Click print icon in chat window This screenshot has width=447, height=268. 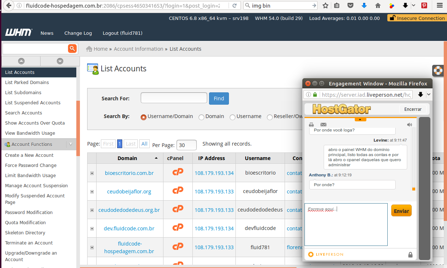pos(311,125)
